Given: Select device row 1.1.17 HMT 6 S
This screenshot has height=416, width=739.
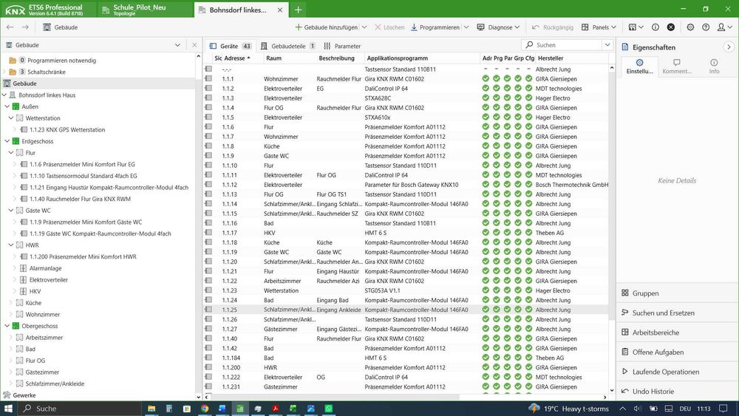Looking at the screenshot, I should click(406, 233).
